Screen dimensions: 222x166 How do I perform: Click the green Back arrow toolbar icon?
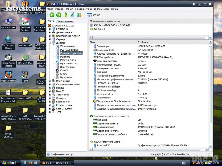[x=52, y=15]
